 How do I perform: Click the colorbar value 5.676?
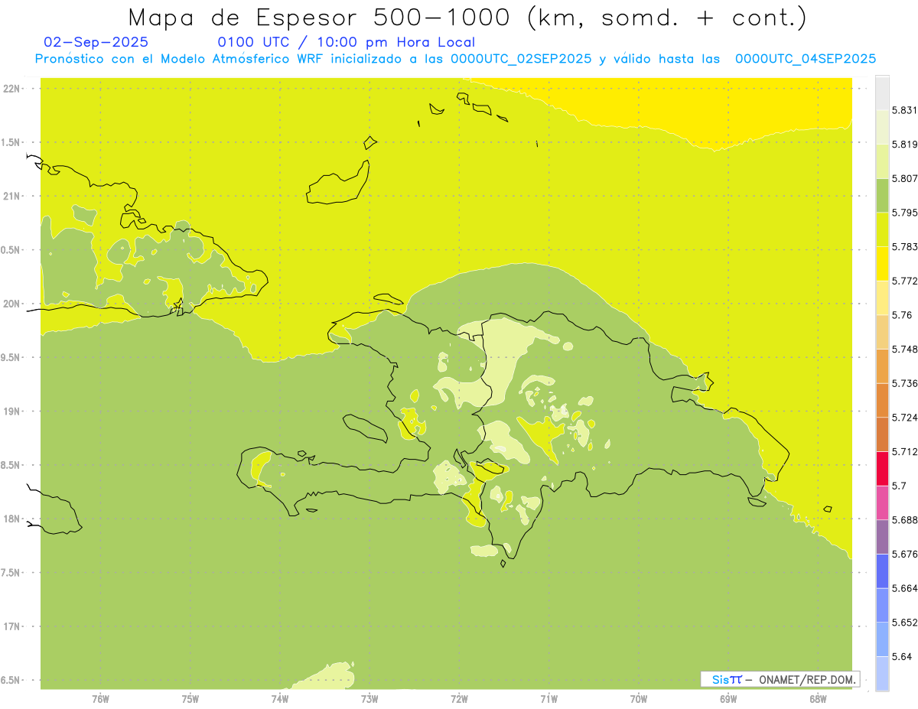(904, 554)
